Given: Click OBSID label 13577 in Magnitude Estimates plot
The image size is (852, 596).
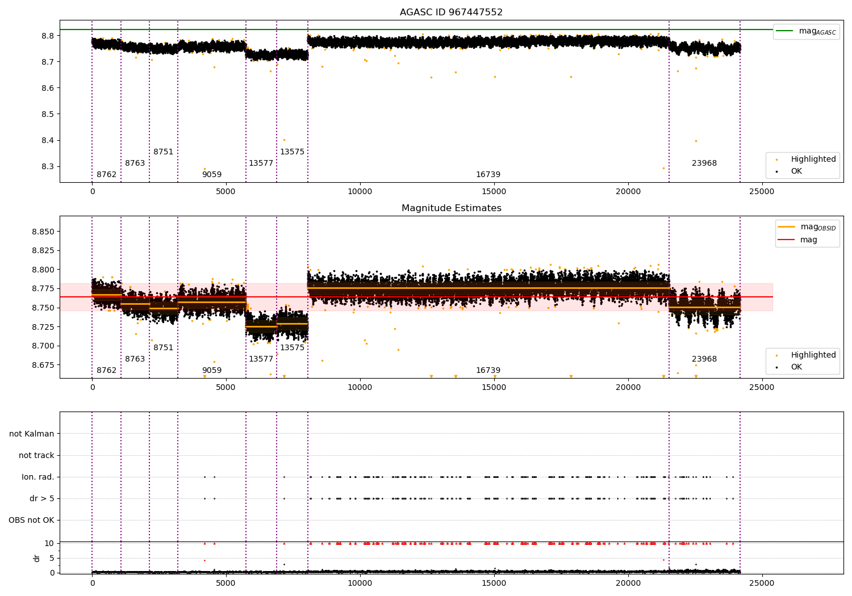Looking at the screenshot, I should click(x=261, y=359).
